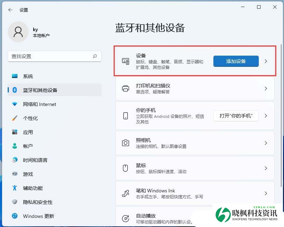
Task: Click the Bluetooth icon in sidebar
Action: [15, 90]
